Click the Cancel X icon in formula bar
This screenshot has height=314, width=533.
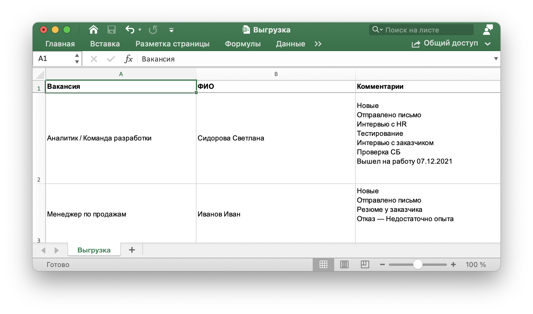coord(94,59)
